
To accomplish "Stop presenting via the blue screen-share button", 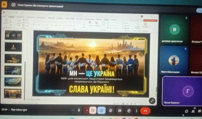I will (101, 110).
